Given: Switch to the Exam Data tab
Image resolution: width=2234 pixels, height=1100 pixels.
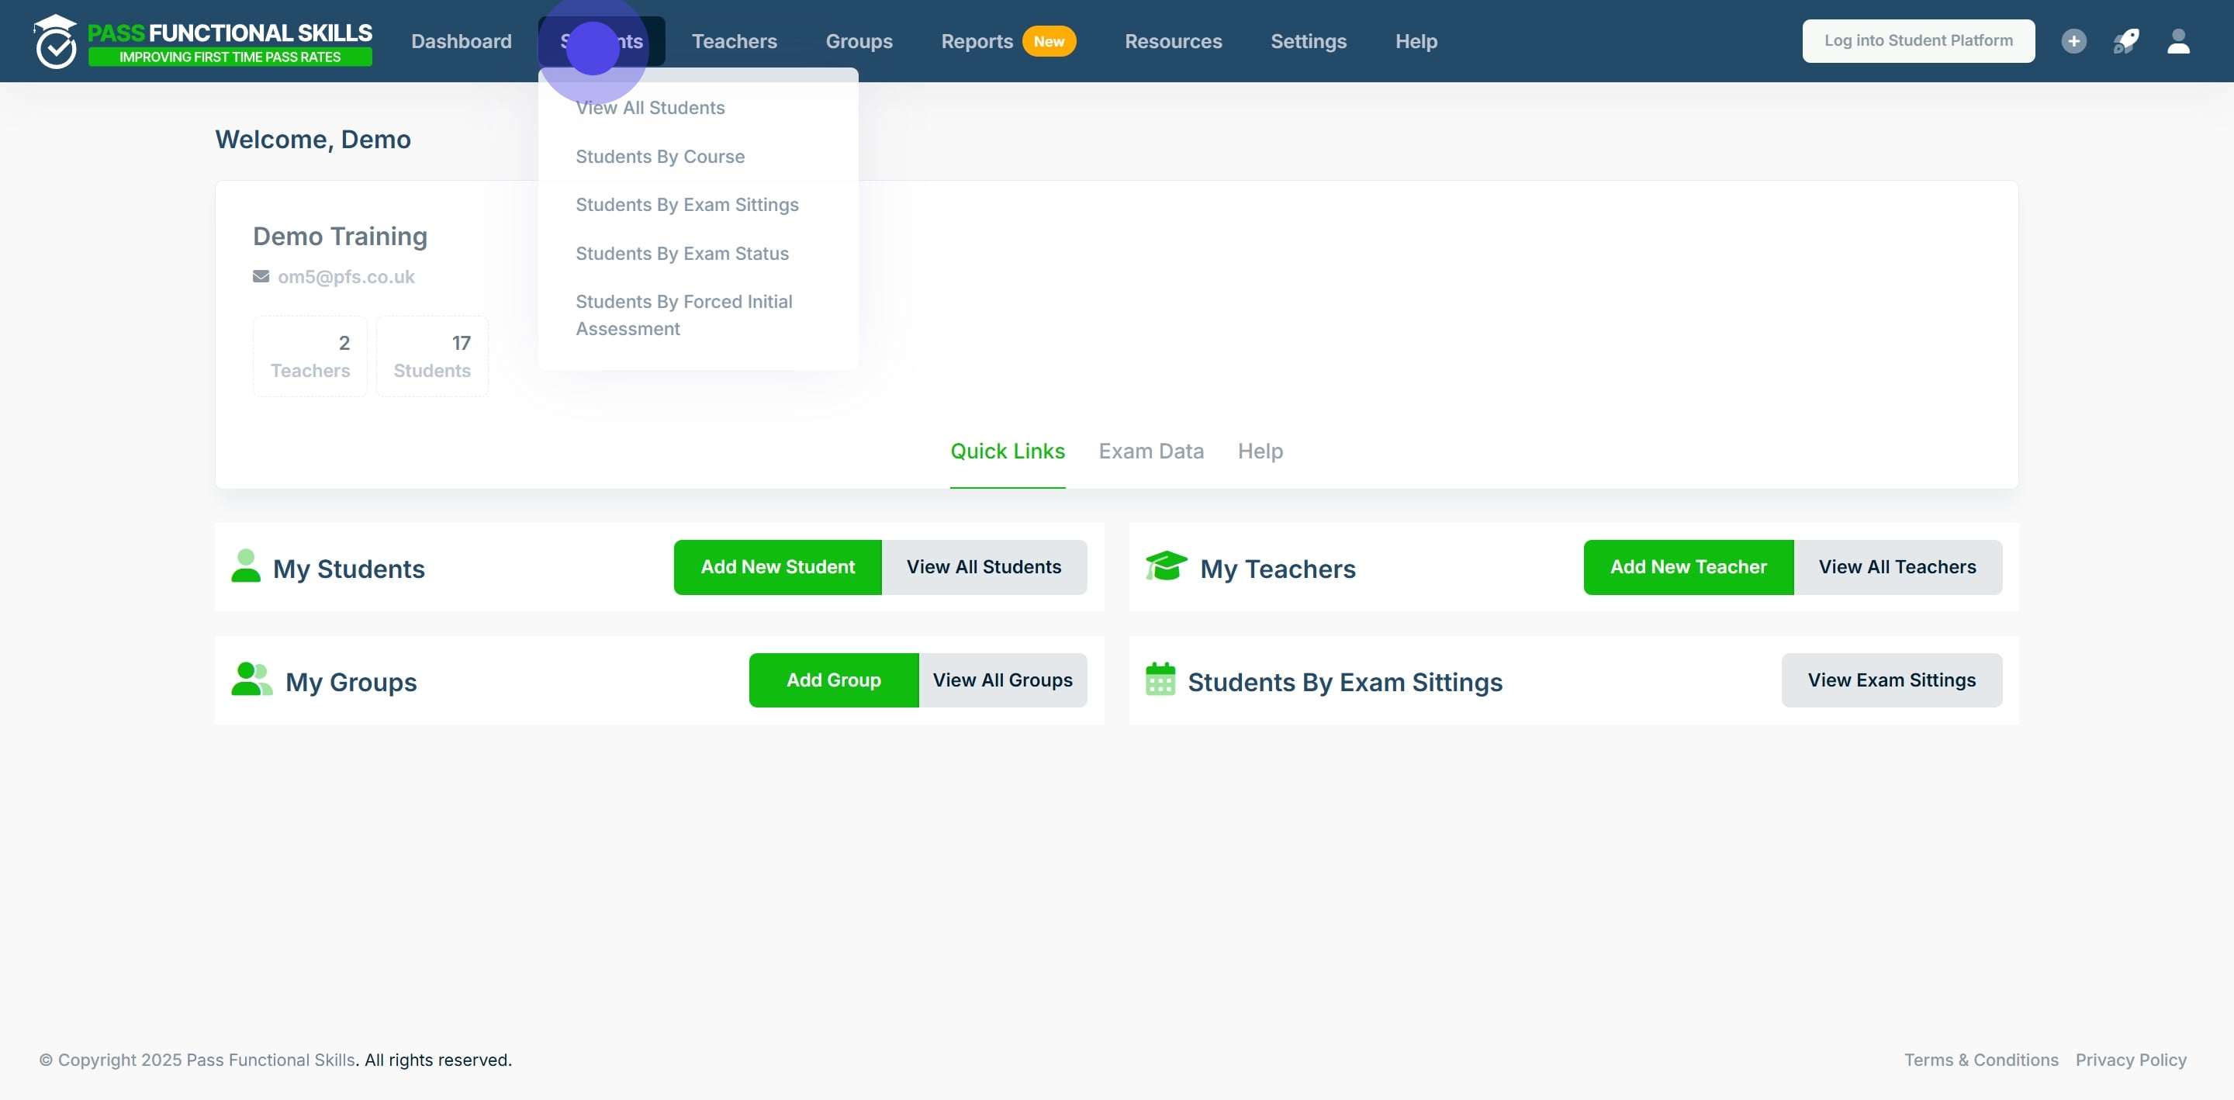Looking at the screenshot, I should tap(1151, 451).
